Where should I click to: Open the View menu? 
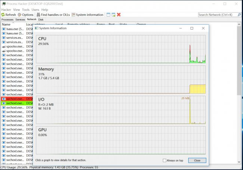point(16,10)
